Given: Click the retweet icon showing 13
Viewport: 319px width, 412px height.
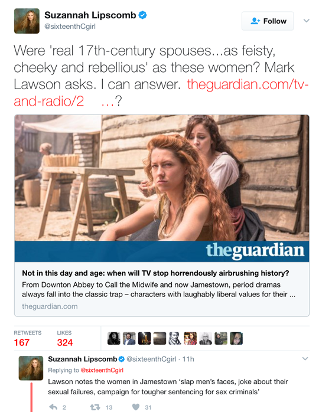Looking at the screenshot, I should pos(95,407).
